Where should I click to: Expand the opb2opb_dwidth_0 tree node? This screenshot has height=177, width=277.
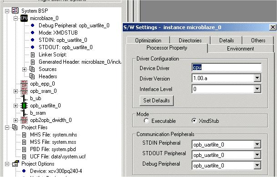[x=16, y=120]
